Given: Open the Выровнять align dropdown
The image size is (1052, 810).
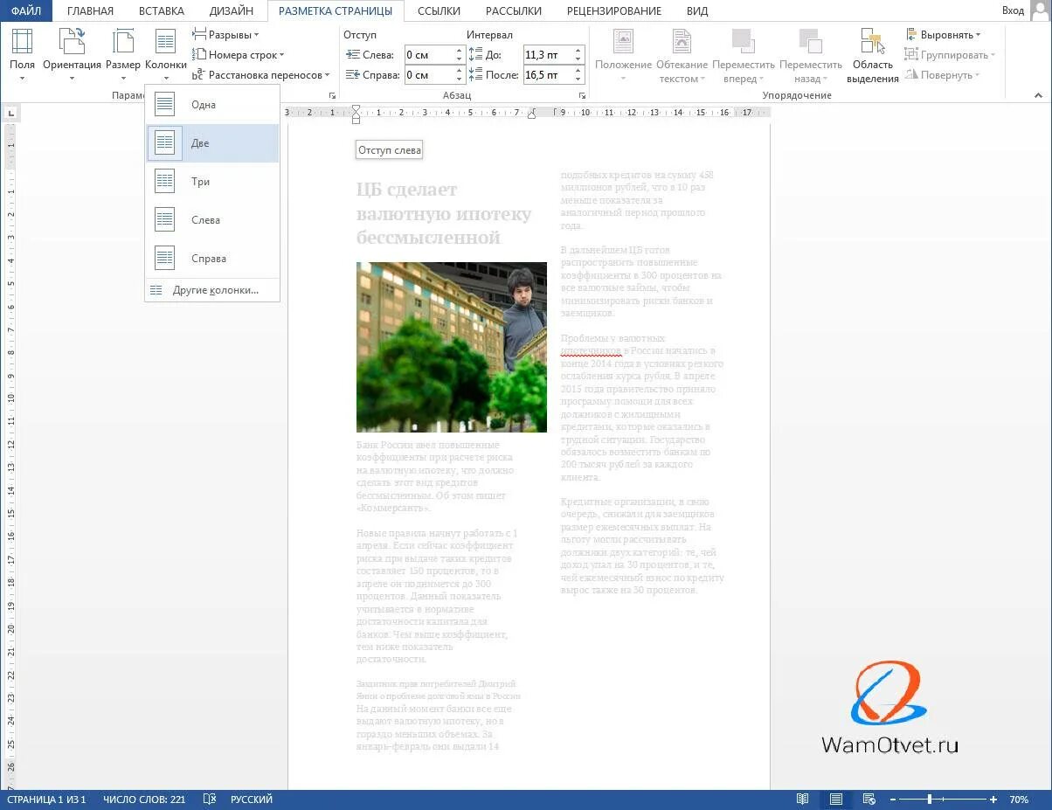Looking at the screenshot, I should pyautogui.click(x=944, y=35).
